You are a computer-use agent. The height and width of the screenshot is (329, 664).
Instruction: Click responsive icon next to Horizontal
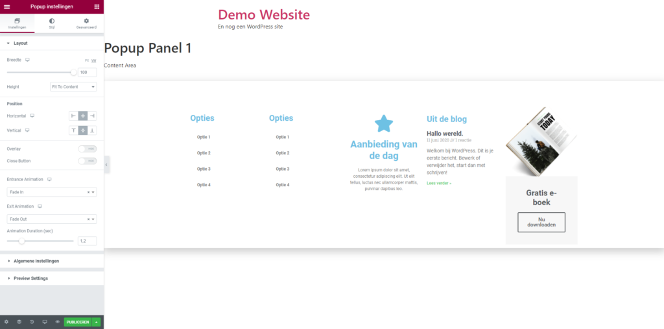pyautogui.click(x=32, y=116)
